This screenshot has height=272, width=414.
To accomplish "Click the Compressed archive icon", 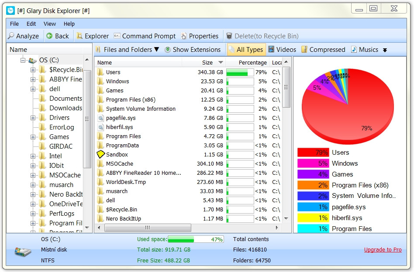I will (304, 49).
